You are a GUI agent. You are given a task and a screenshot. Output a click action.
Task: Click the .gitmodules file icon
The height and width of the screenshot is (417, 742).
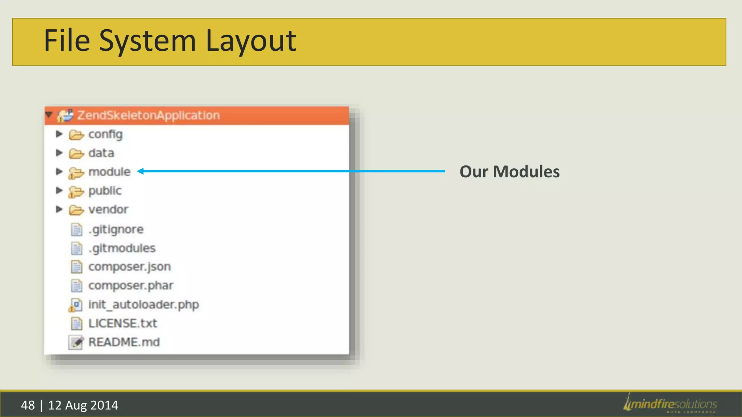(x=76, y=248)
